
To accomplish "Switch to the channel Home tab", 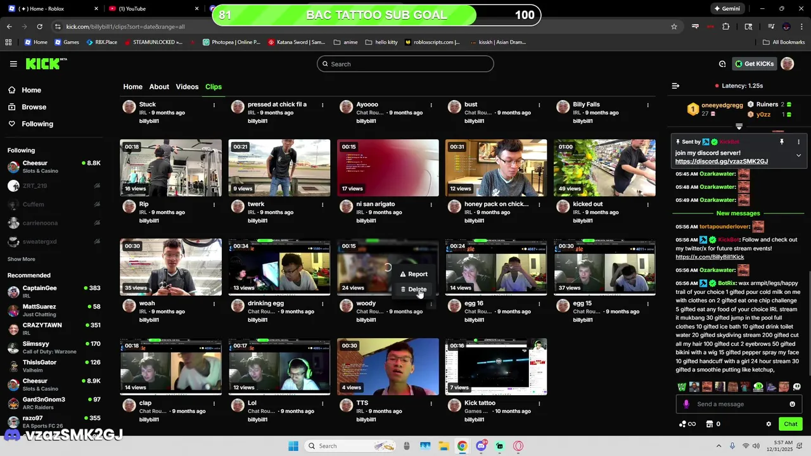I will click(x=132, y=87).
